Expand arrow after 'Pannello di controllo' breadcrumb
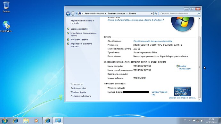 (x=106, y=14)
